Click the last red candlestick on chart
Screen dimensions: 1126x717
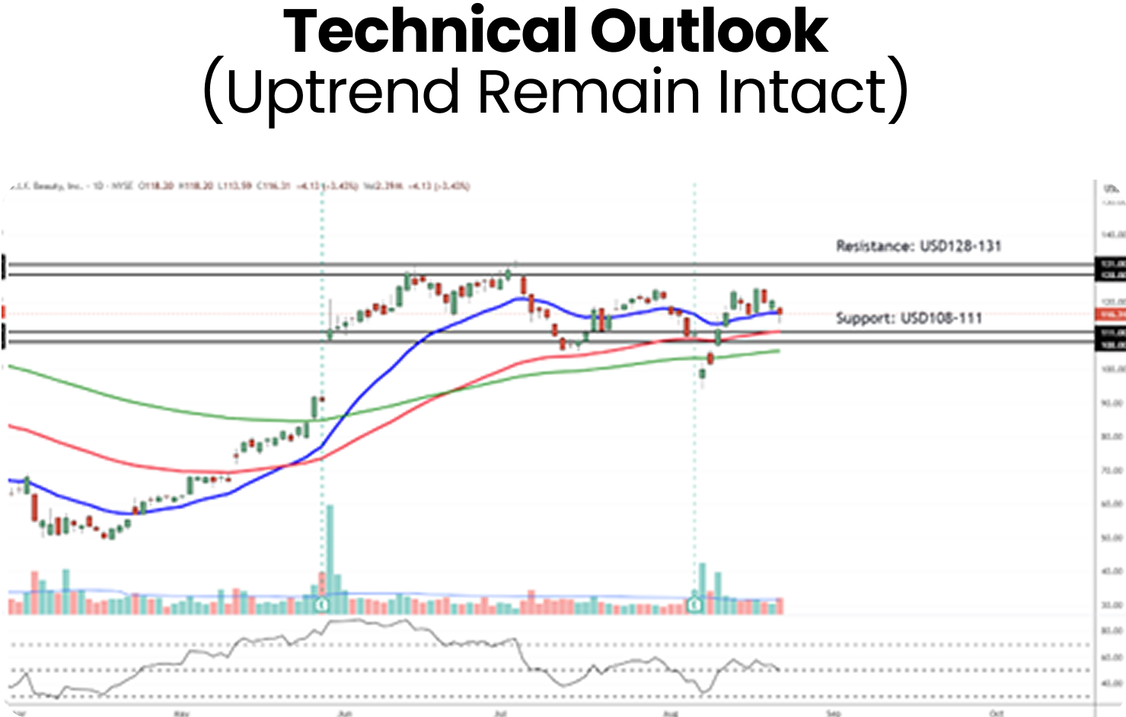[x=779, y=312]
